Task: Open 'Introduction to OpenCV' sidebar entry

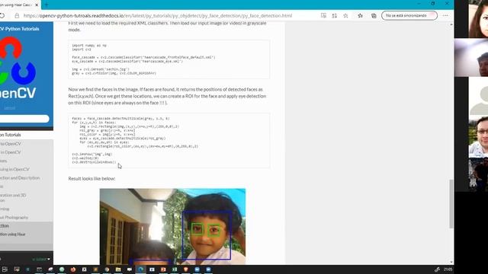Action: pyautogui.click(x=11, y=144)
